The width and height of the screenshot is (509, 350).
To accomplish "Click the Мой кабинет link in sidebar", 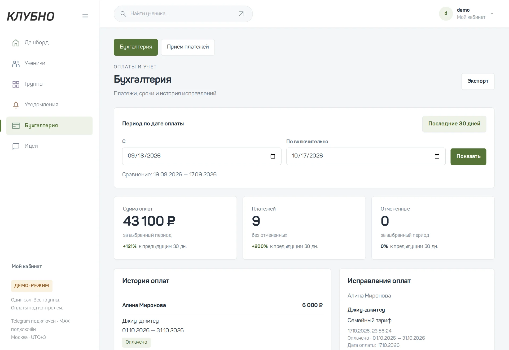I will [x=27, y=266].
